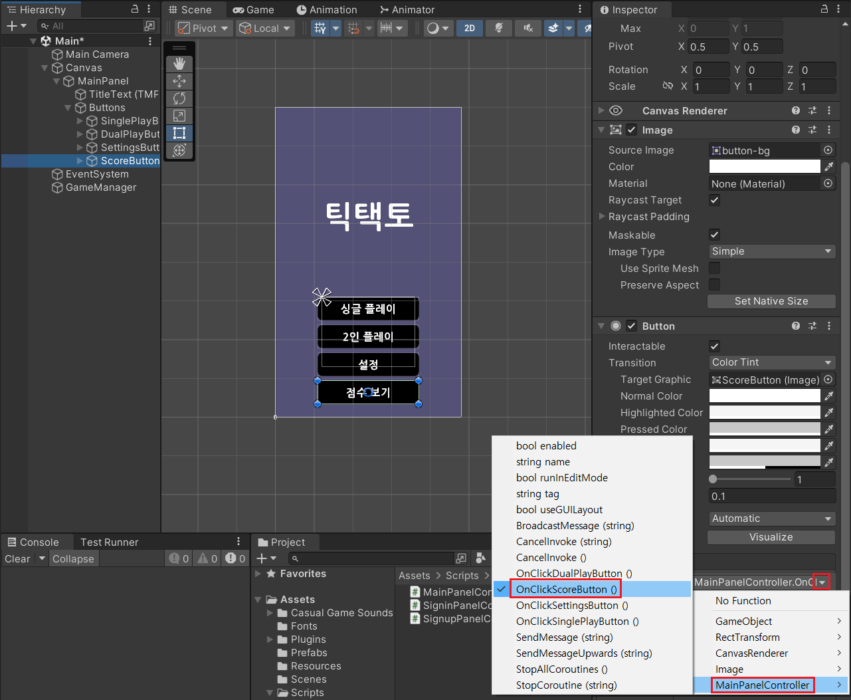Choose OnClickSinglePlayButton () menu entry
The height and width of the screenshot is (700, 851).
tap(577, 621)
